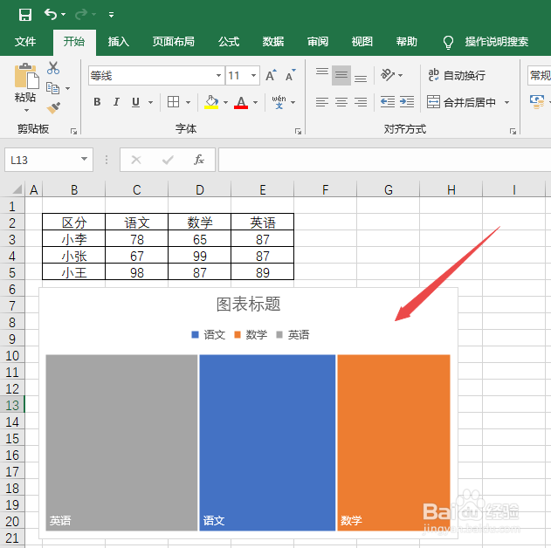Toggle Middle Align
This screenshot has height=548, width=551.
pos(341,75)
